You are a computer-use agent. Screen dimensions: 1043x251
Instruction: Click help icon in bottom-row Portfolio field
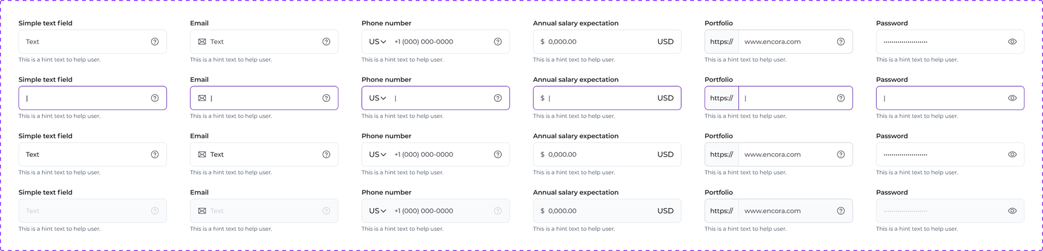(841, 211)
